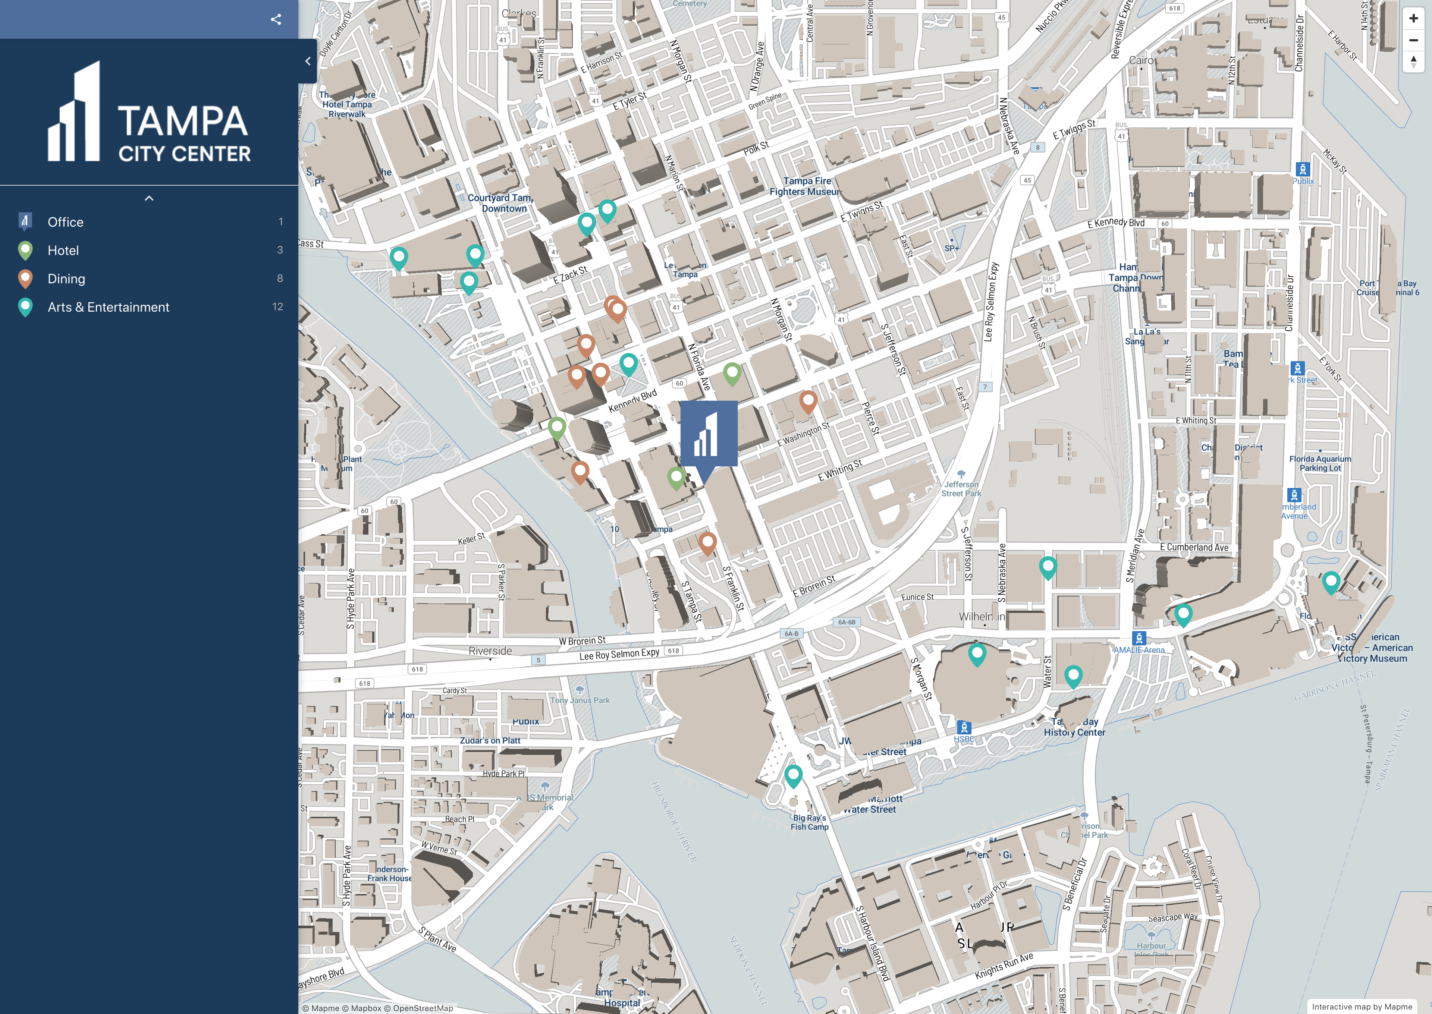The image size is (1432, 1014).
Task: Open the Mapme attribution link
Action: pos(320,1008)
